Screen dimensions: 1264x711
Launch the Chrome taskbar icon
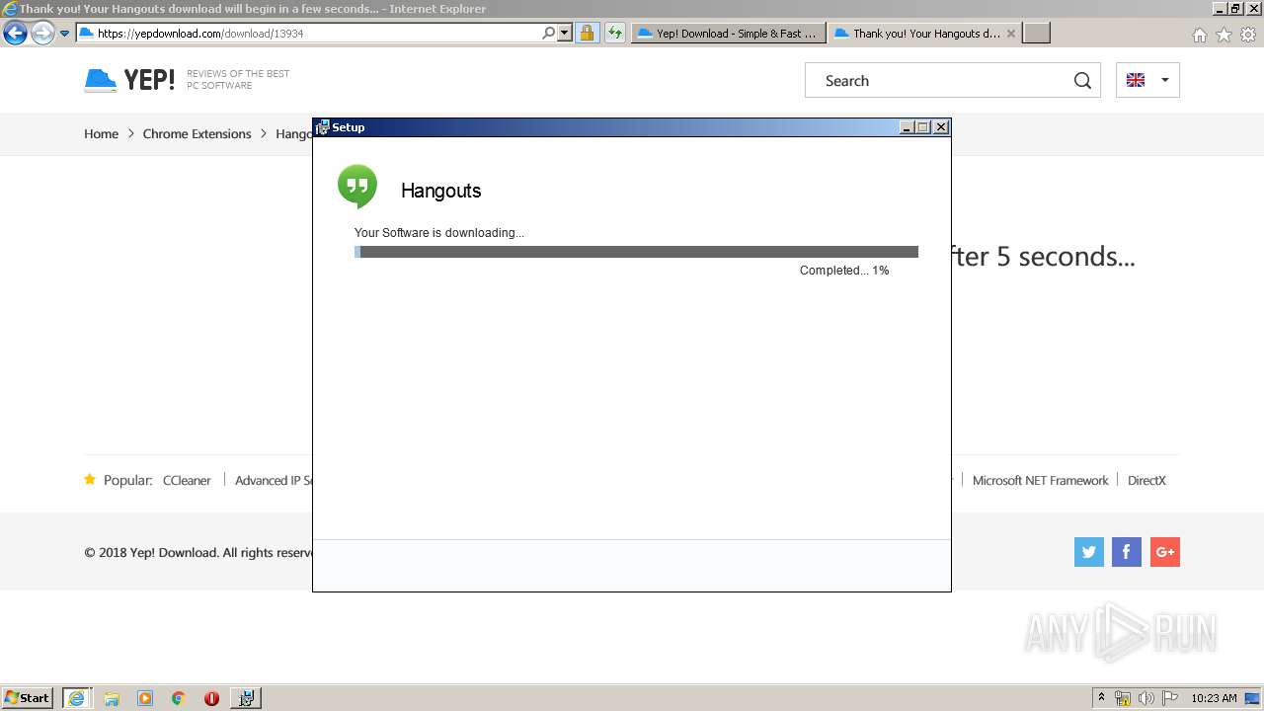[x=179, y=698]
